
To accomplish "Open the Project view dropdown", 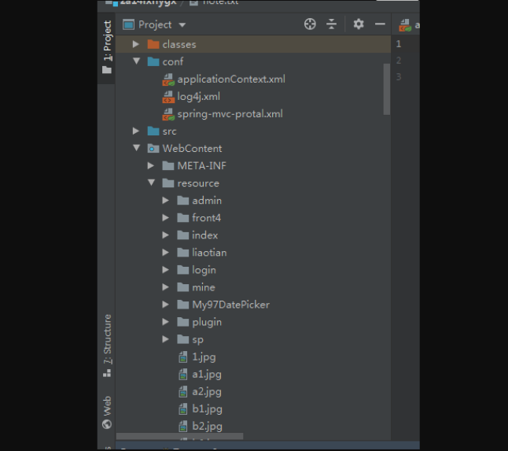I will pos(182,25).
